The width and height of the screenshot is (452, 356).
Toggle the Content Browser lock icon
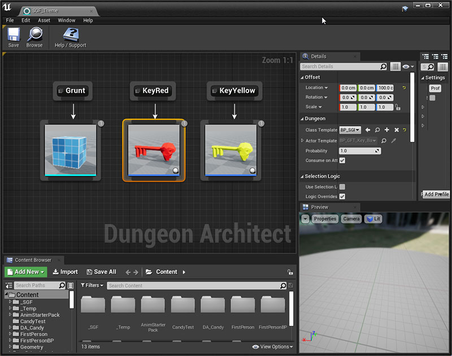click(290, 272)
